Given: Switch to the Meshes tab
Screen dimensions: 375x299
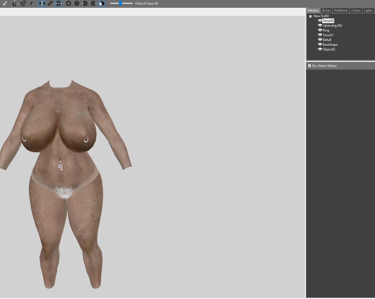Looking at the screenshot, I should [x=313, y=11].
